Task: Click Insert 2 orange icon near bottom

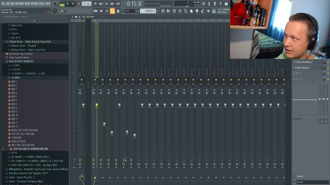Action: click(101, 160)
